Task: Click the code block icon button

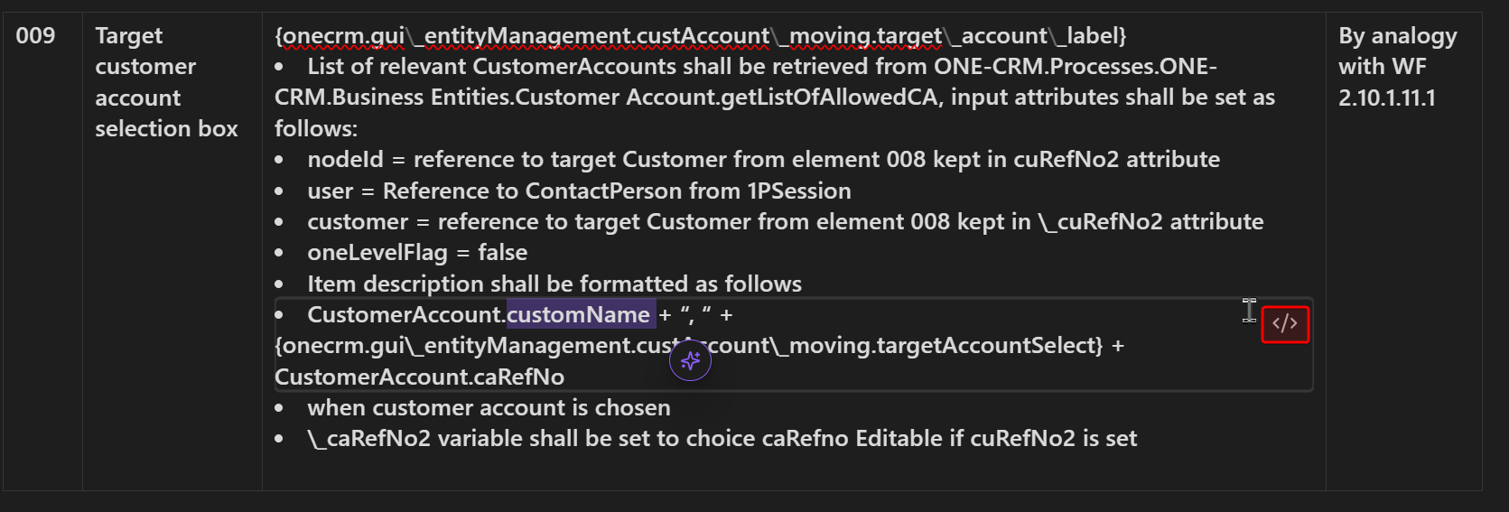Action: [x=1284, y=324]
